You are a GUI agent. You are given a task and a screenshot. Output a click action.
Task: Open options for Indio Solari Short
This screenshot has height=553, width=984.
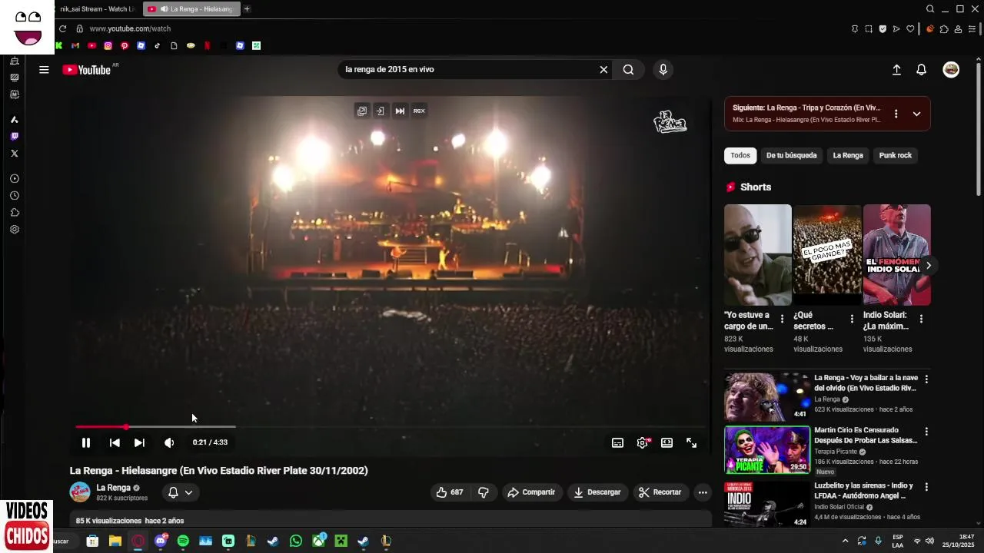(x=921, y=319)
